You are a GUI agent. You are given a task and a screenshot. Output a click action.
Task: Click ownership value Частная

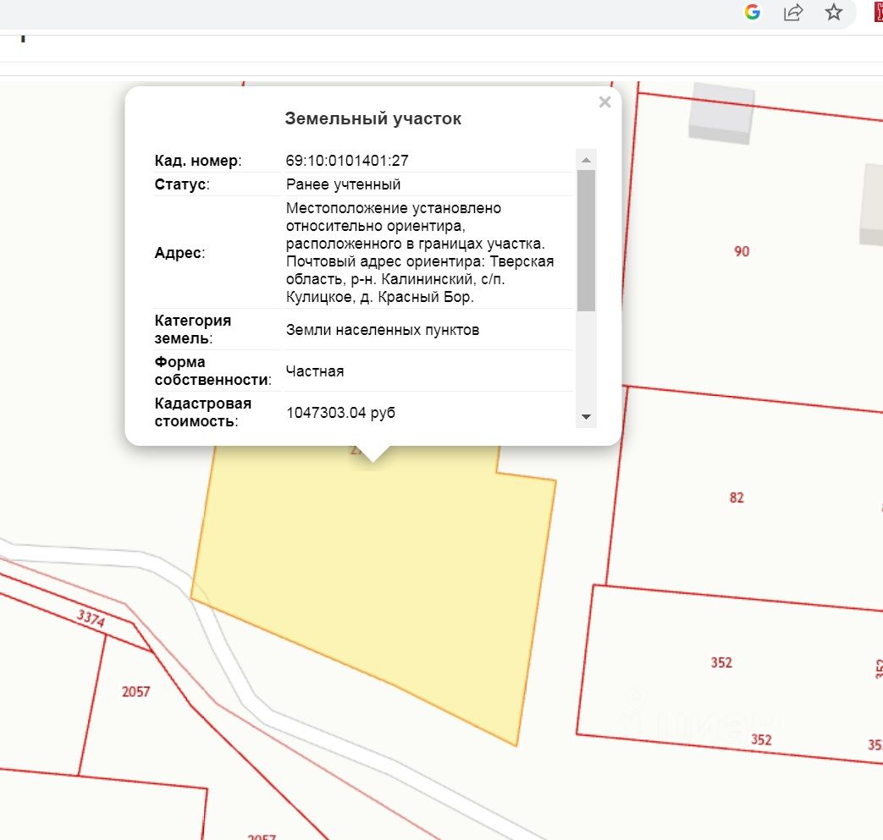coord(315,371)
